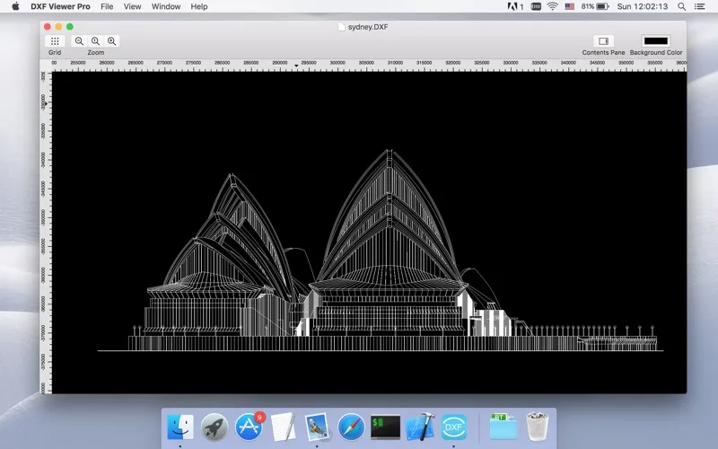Click the yellow minimize window button
Image resolution: width=718 pixels, height=449 pixels.
pyautogui.click(x=58, y=27)
